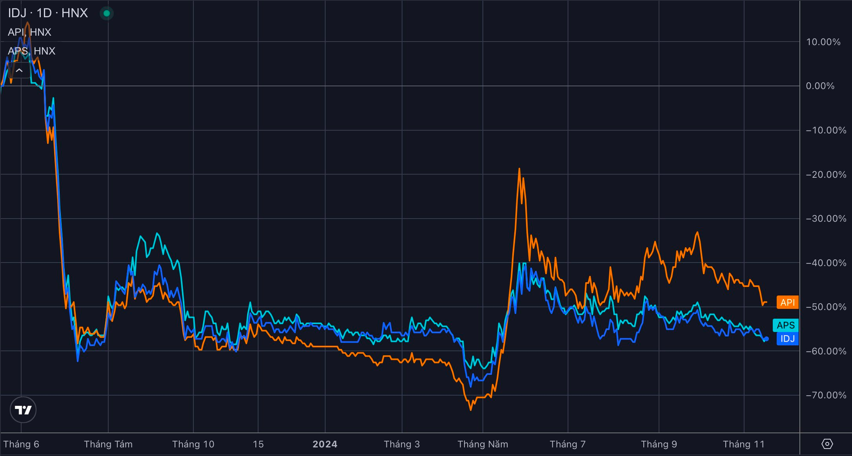Click the −60.00% price scale label

(x=826, y=351)
